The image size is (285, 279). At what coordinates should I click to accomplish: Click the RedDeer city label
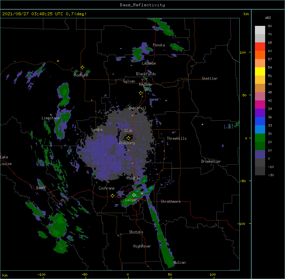[x=145, y=84]
